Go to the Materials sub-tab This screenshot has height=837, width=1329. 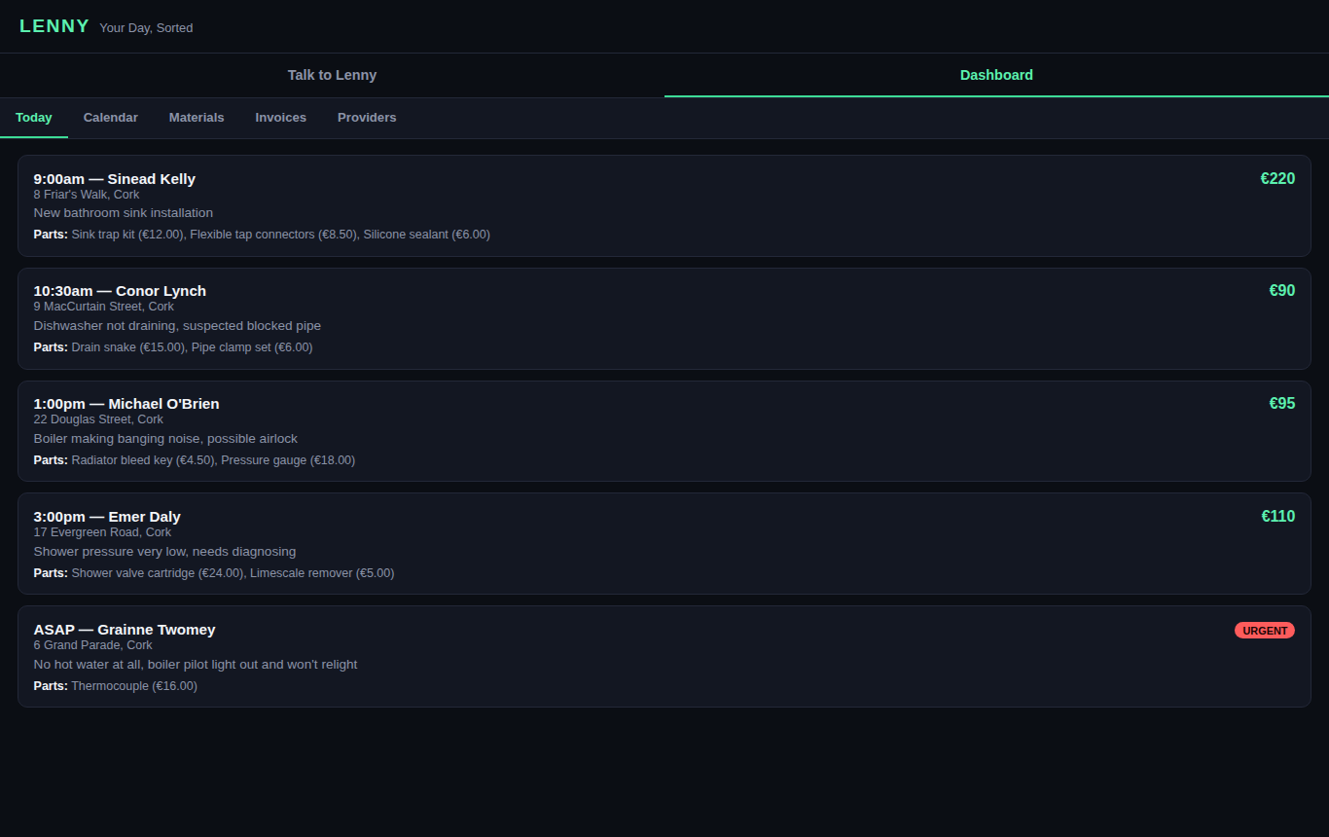[x=197, y=118]
